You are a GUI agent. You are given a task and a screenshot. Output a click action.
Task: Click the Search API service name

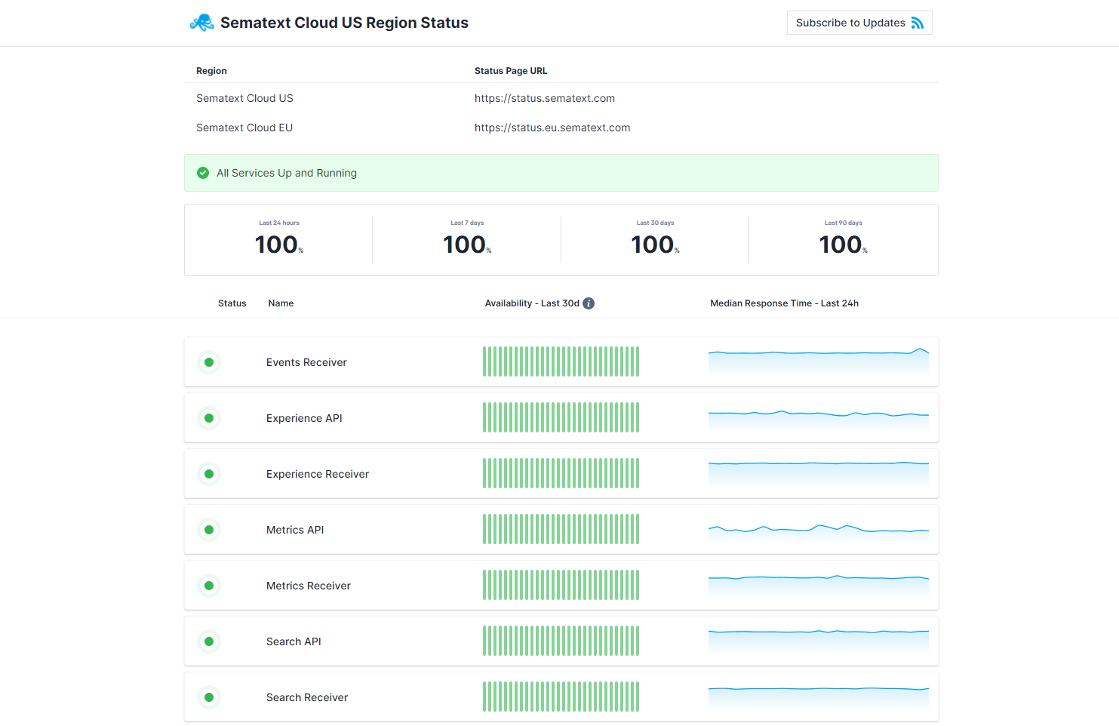click(294, 641)
